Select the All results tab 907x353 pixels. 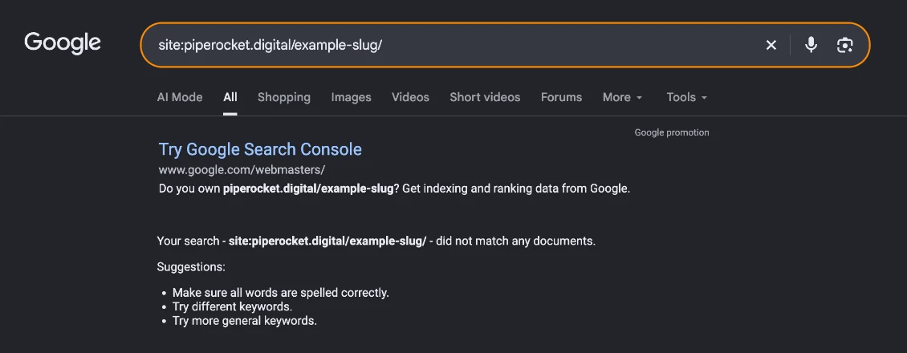[x=230, y=97]
